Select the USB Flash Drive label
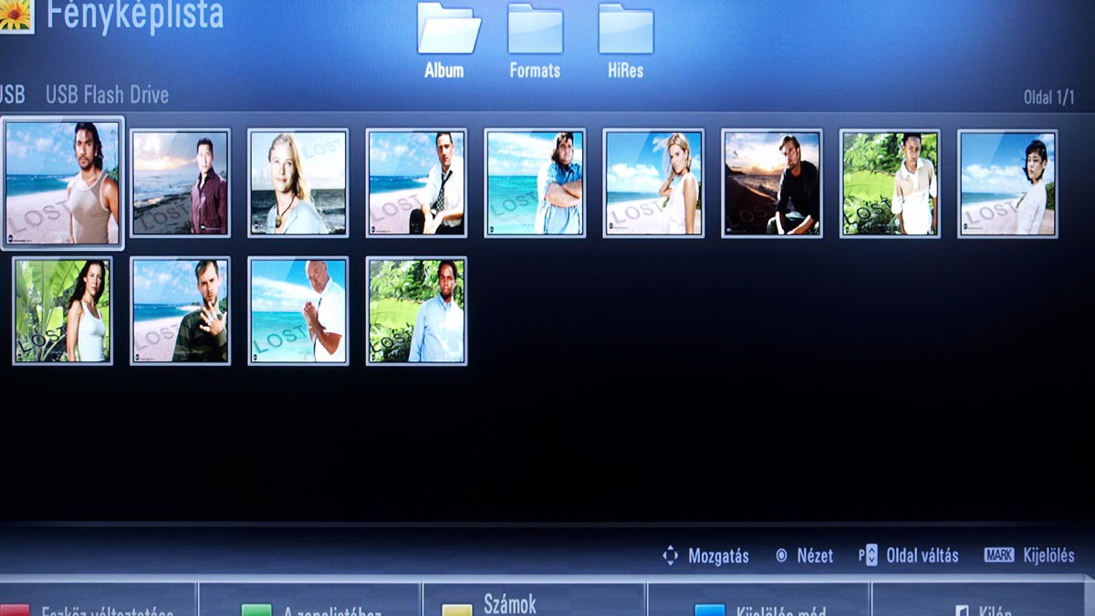 click(x=107, y=95)
